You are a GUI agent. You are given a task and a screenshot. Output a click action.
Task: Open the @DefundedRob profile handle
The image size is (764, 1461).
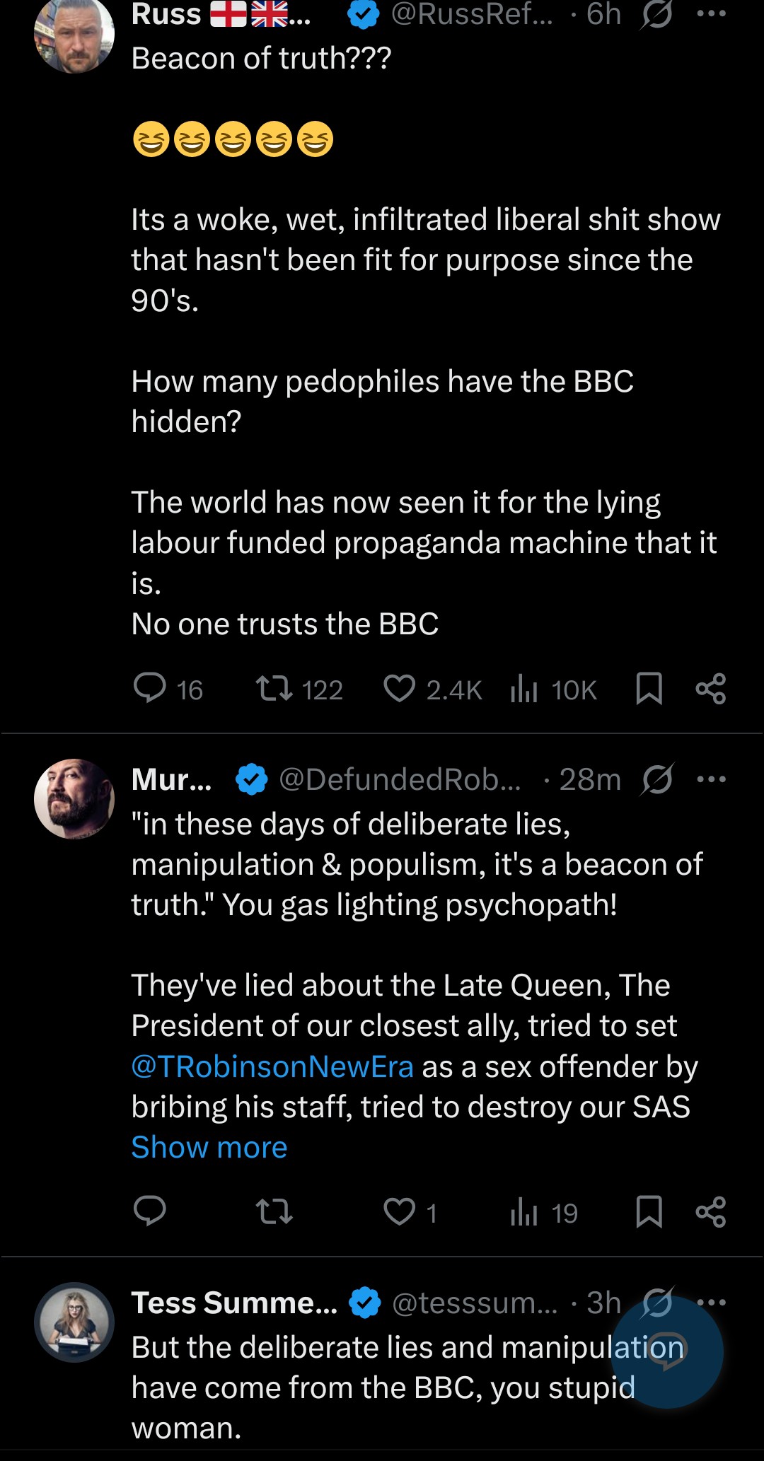400,779
